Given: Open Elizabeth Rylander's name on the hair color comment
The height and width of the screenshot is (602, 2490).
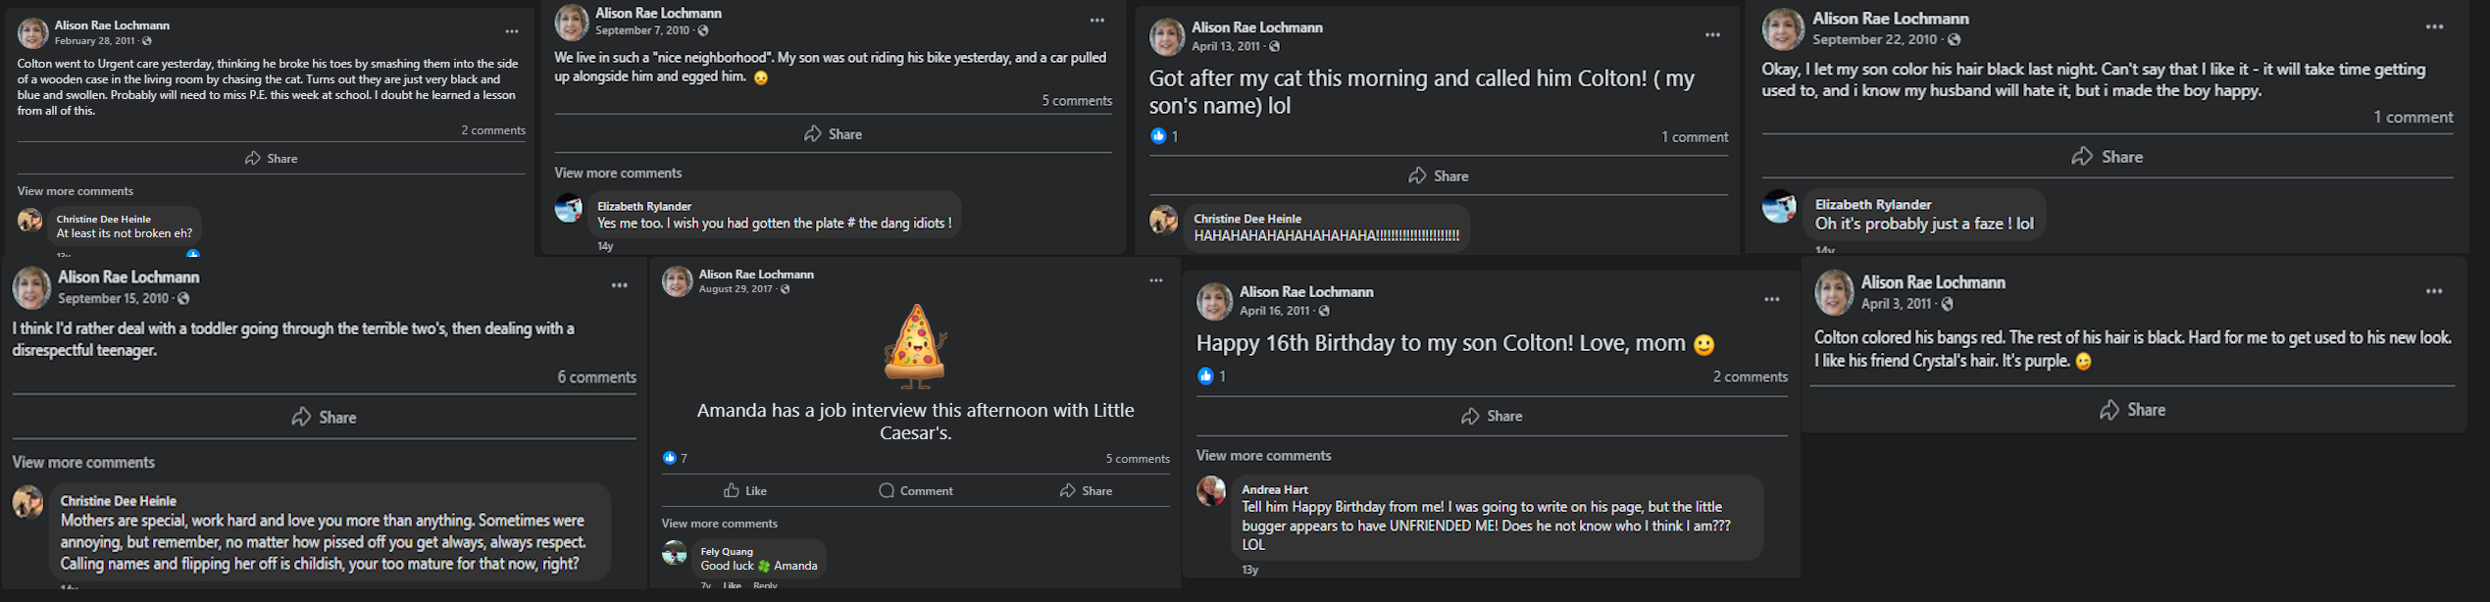Looking at the screenshot, I should tap(1873, 204).
